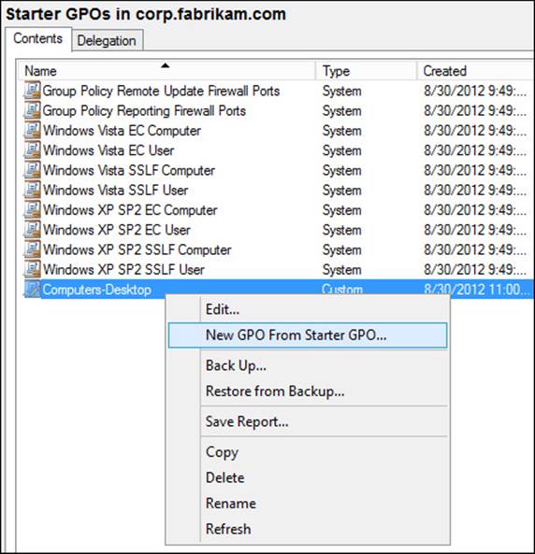The height and width of the screenshot is (554, 535).
Task: Select the Windows Vista EC User icon
Action: [x=32, y=150]
